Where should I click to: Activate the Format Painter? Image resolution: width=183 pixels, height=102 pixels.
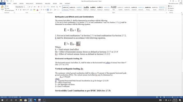point(9,10)
